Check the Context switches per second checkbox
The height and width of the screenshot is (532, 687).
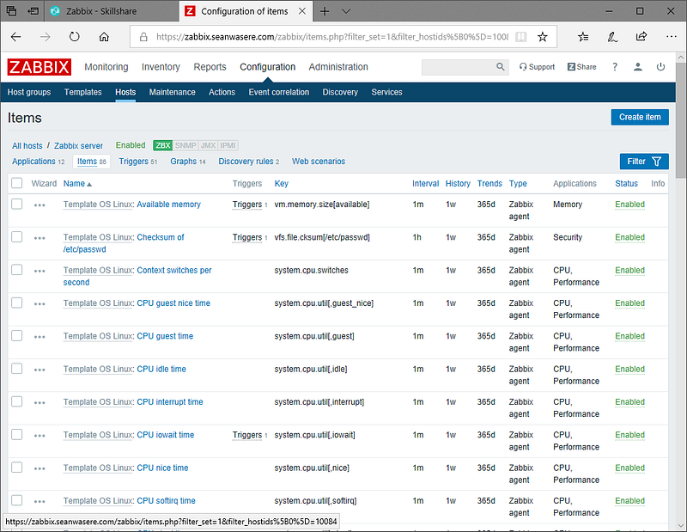[x=16, y=270]
